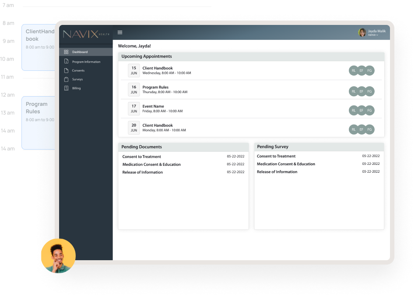Click the EF avatar on Program Rules appointment
The height and width of the screenshot is (300, 418).
click(361, 91)
